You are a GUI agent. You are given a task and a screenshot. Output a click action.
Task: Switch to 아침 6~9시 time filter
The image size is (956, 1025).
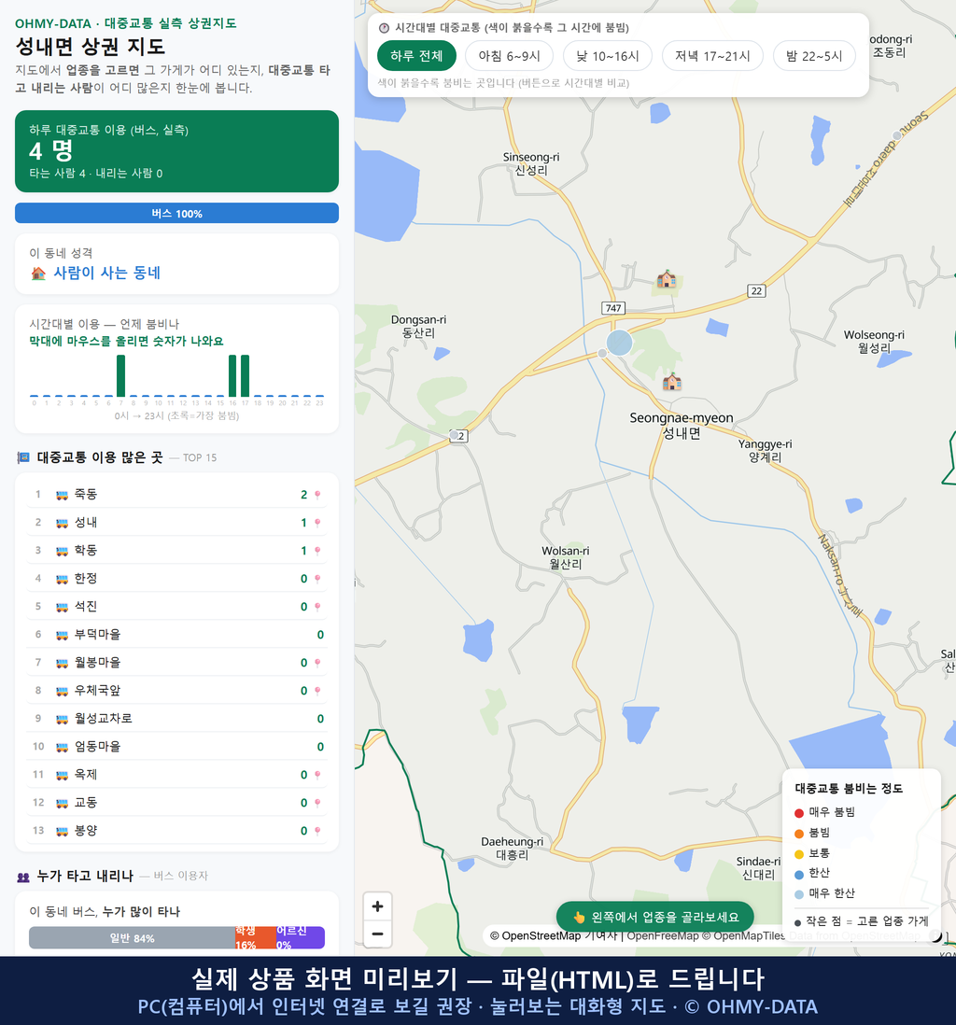(509, 56)
